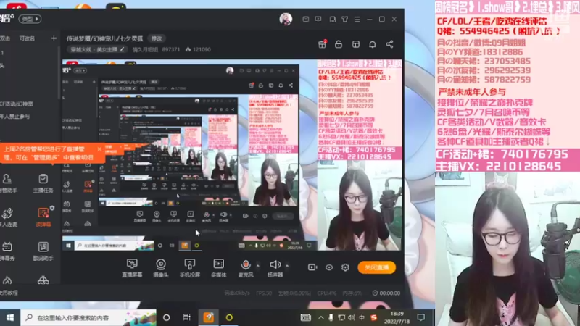Open the layout template icon
Screen dimensions: 580x326
click(356, 44)
